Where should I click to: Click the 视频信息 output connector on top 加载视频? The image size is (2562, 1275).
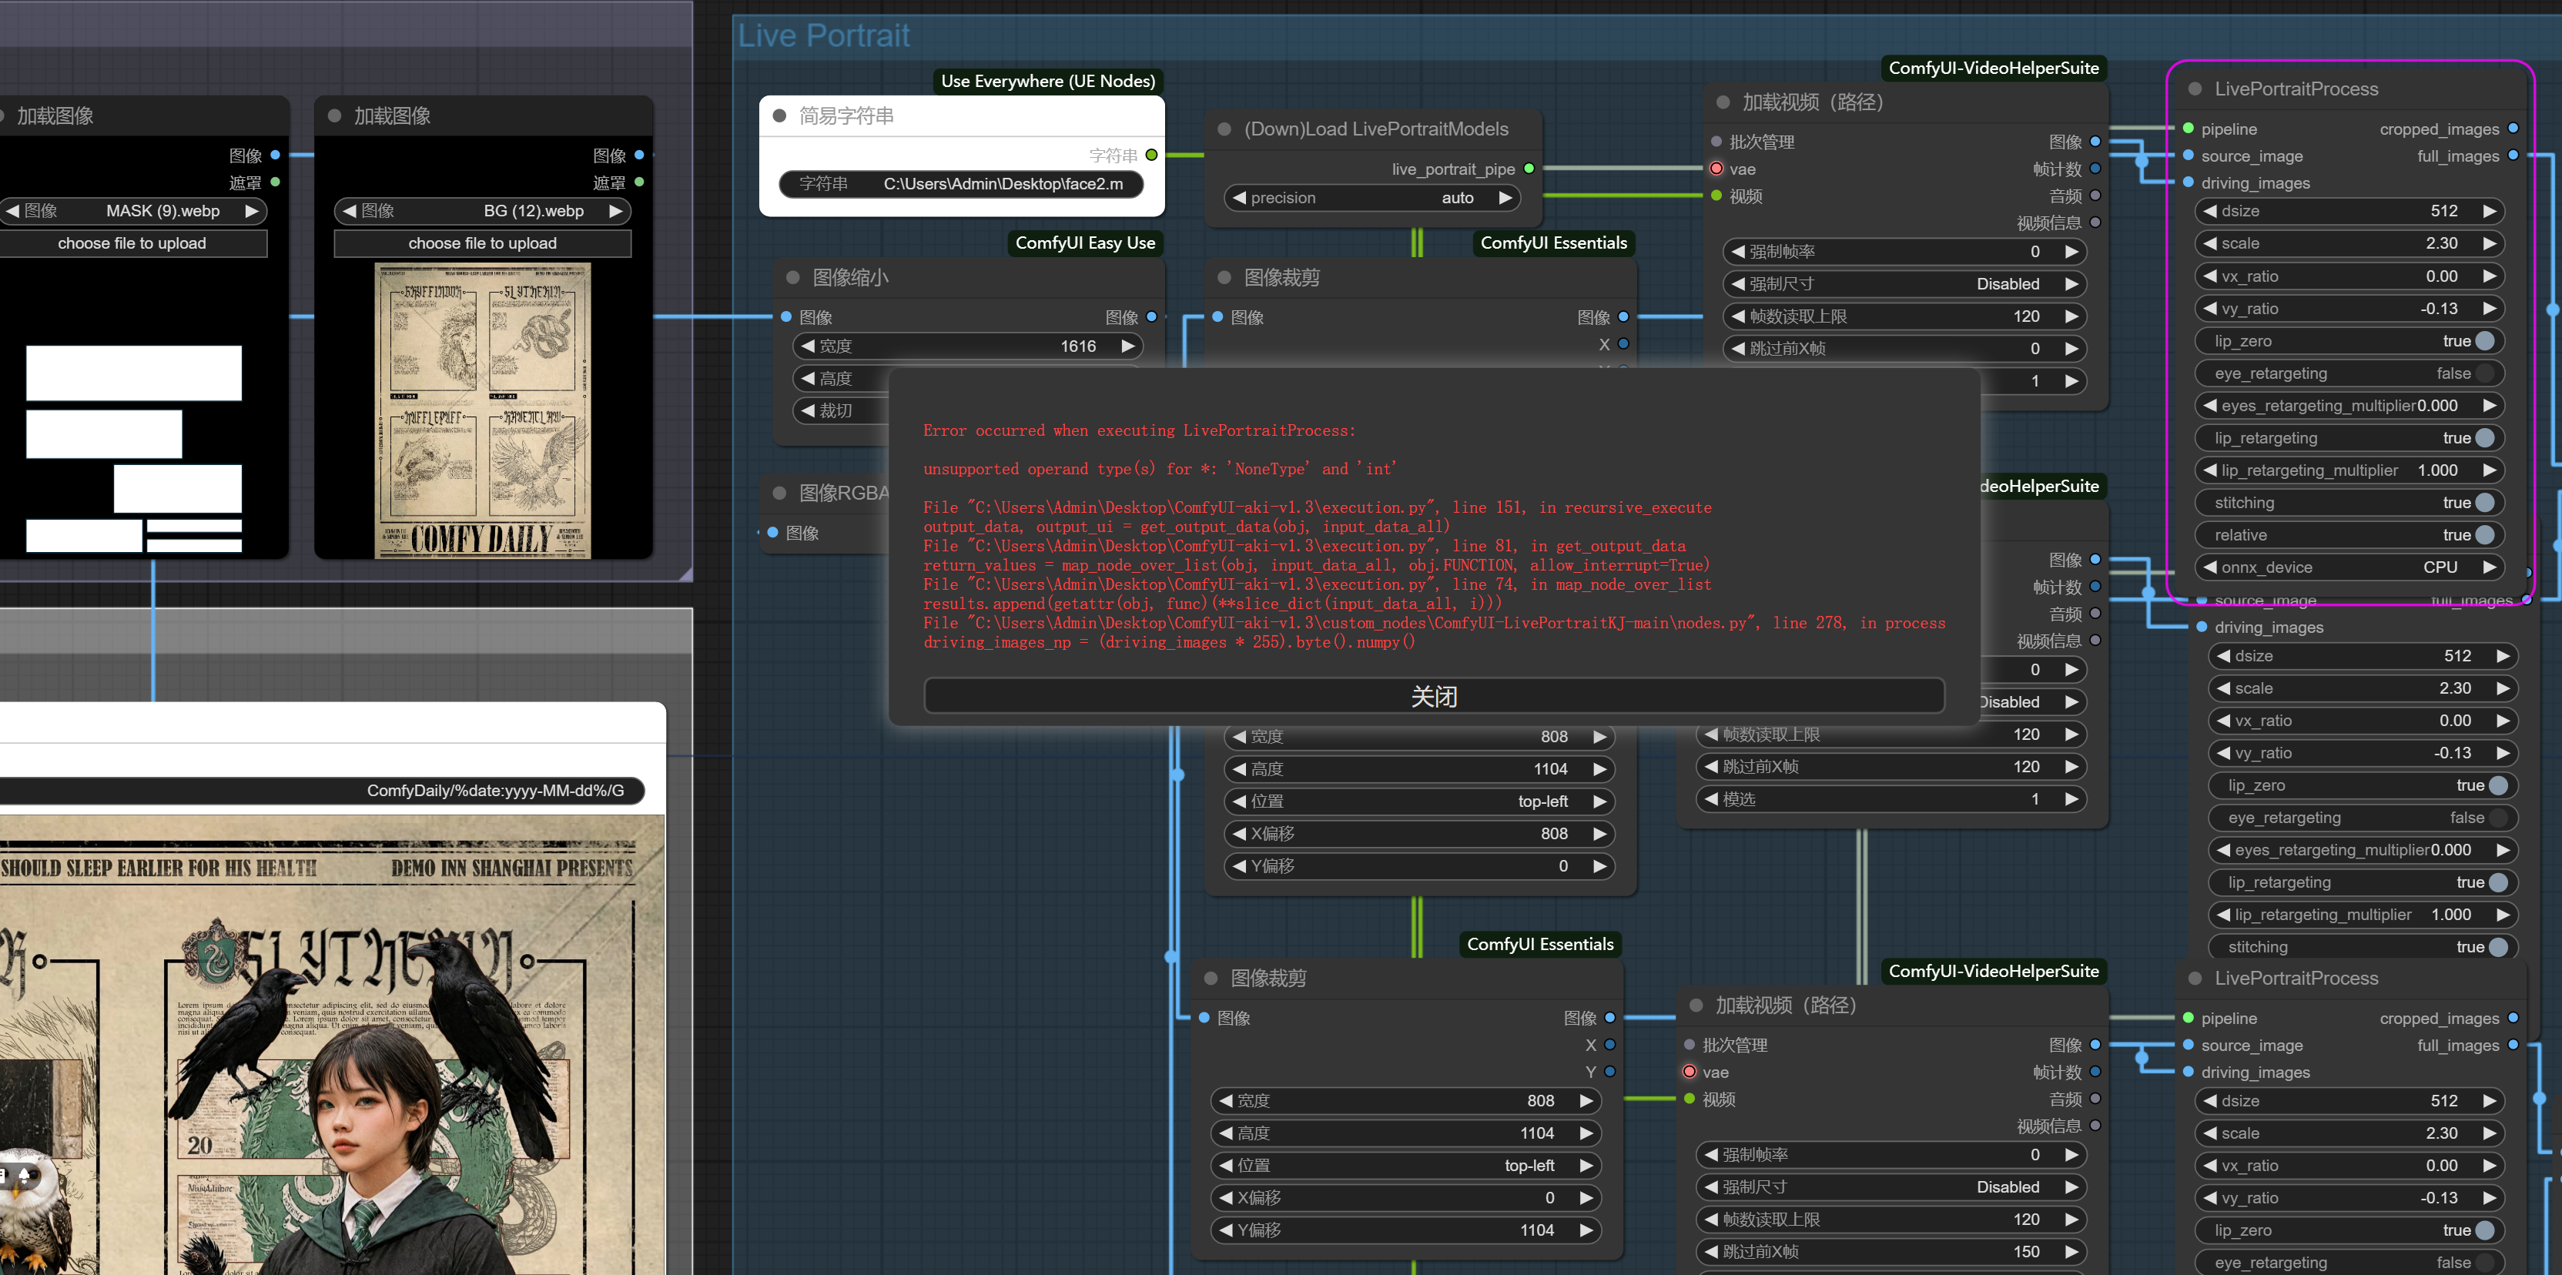(2095, 223)
